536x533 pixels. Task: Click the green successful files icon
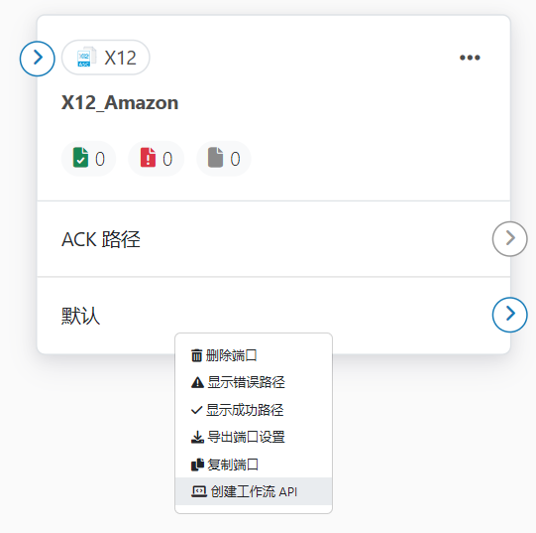pyautogui.click(x=80, y=158)
